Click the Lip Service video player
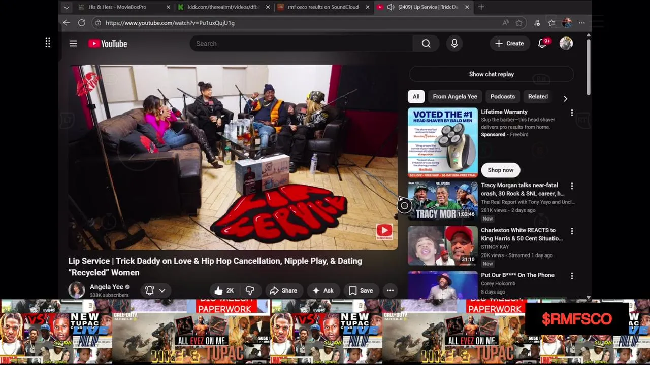Viewport: 650px width, 365px height. point(233,157)
